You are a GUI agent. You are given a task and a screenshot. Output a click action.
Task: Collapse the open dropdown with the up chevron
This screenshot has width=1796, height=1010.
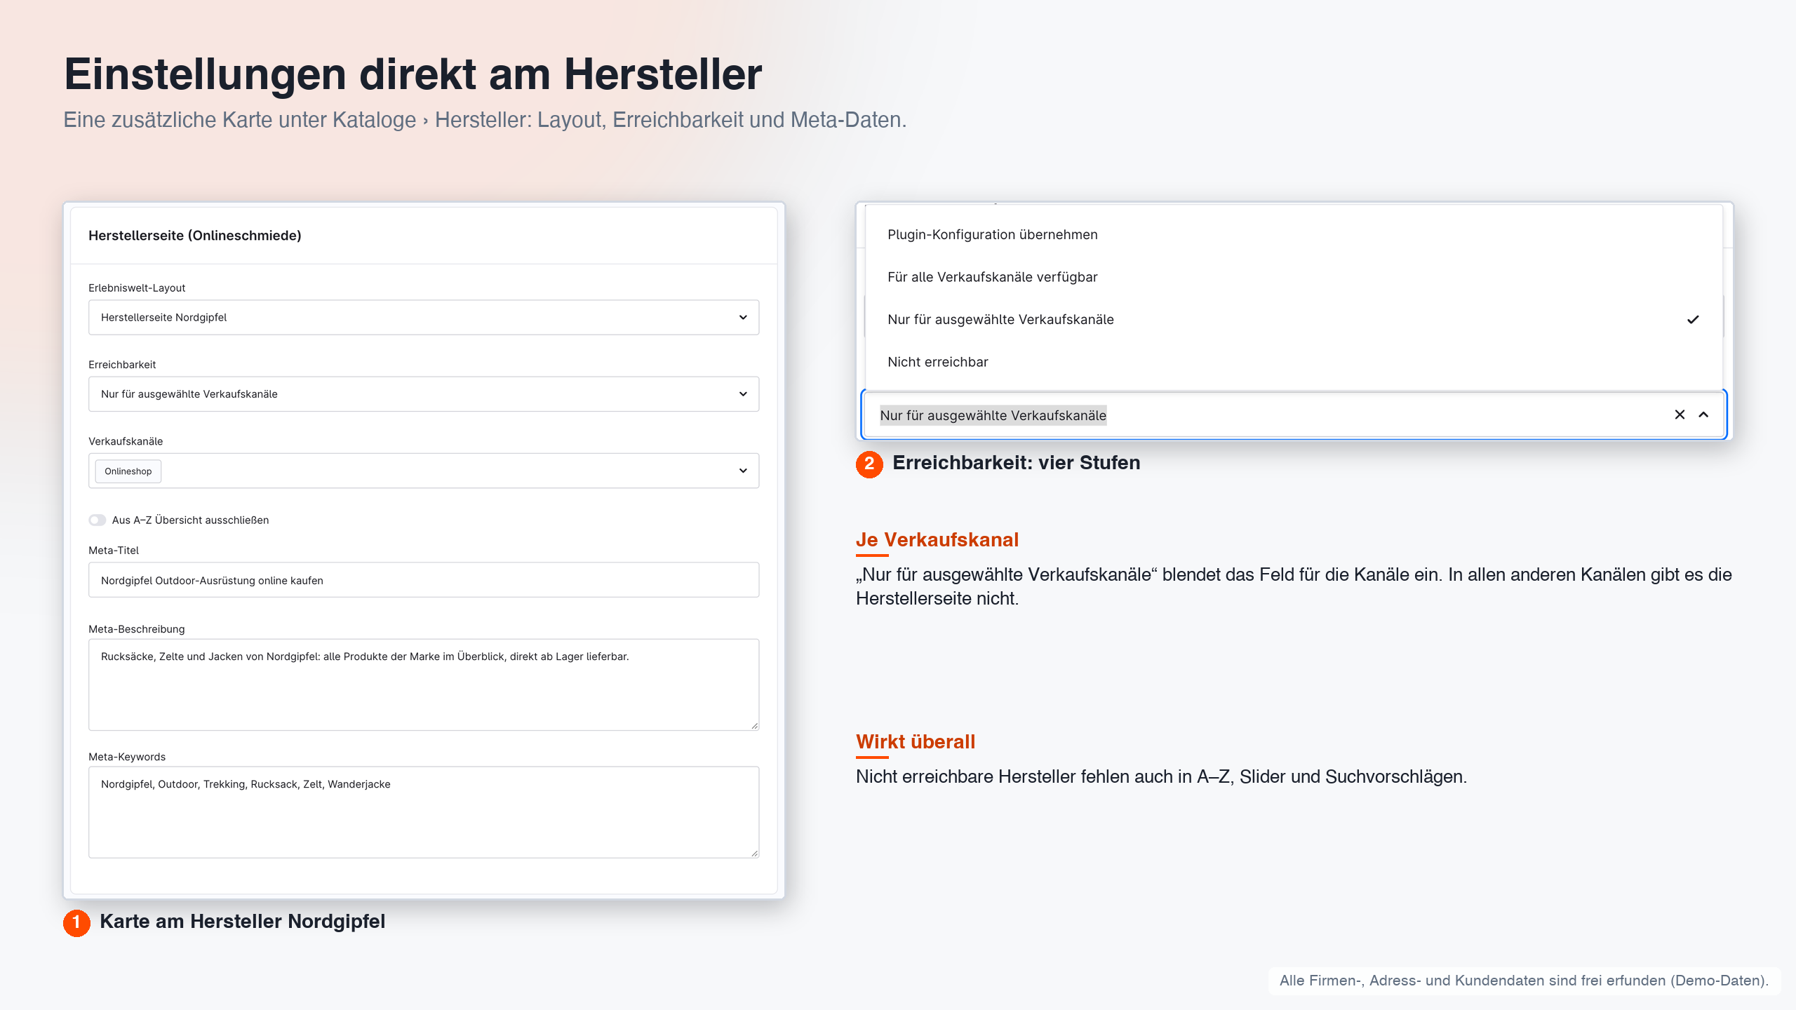pos(1703,415)
